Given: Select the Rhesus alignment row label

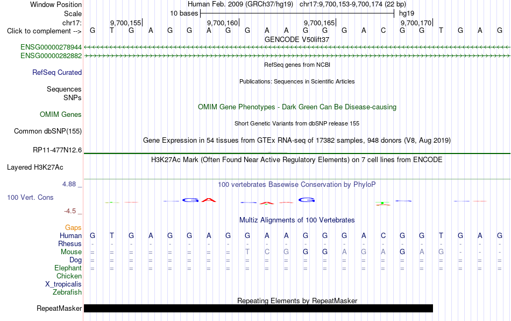Looking at the screenshot, I should [70, 243].
